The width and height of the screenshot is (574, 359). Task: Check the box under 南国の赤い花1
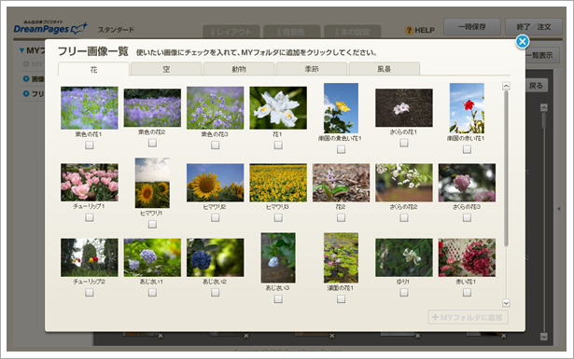[467, 149]
